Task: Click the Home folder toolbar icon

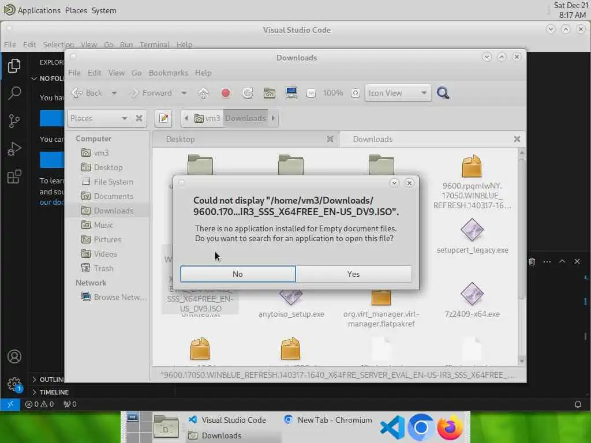Action: (269, 93)
